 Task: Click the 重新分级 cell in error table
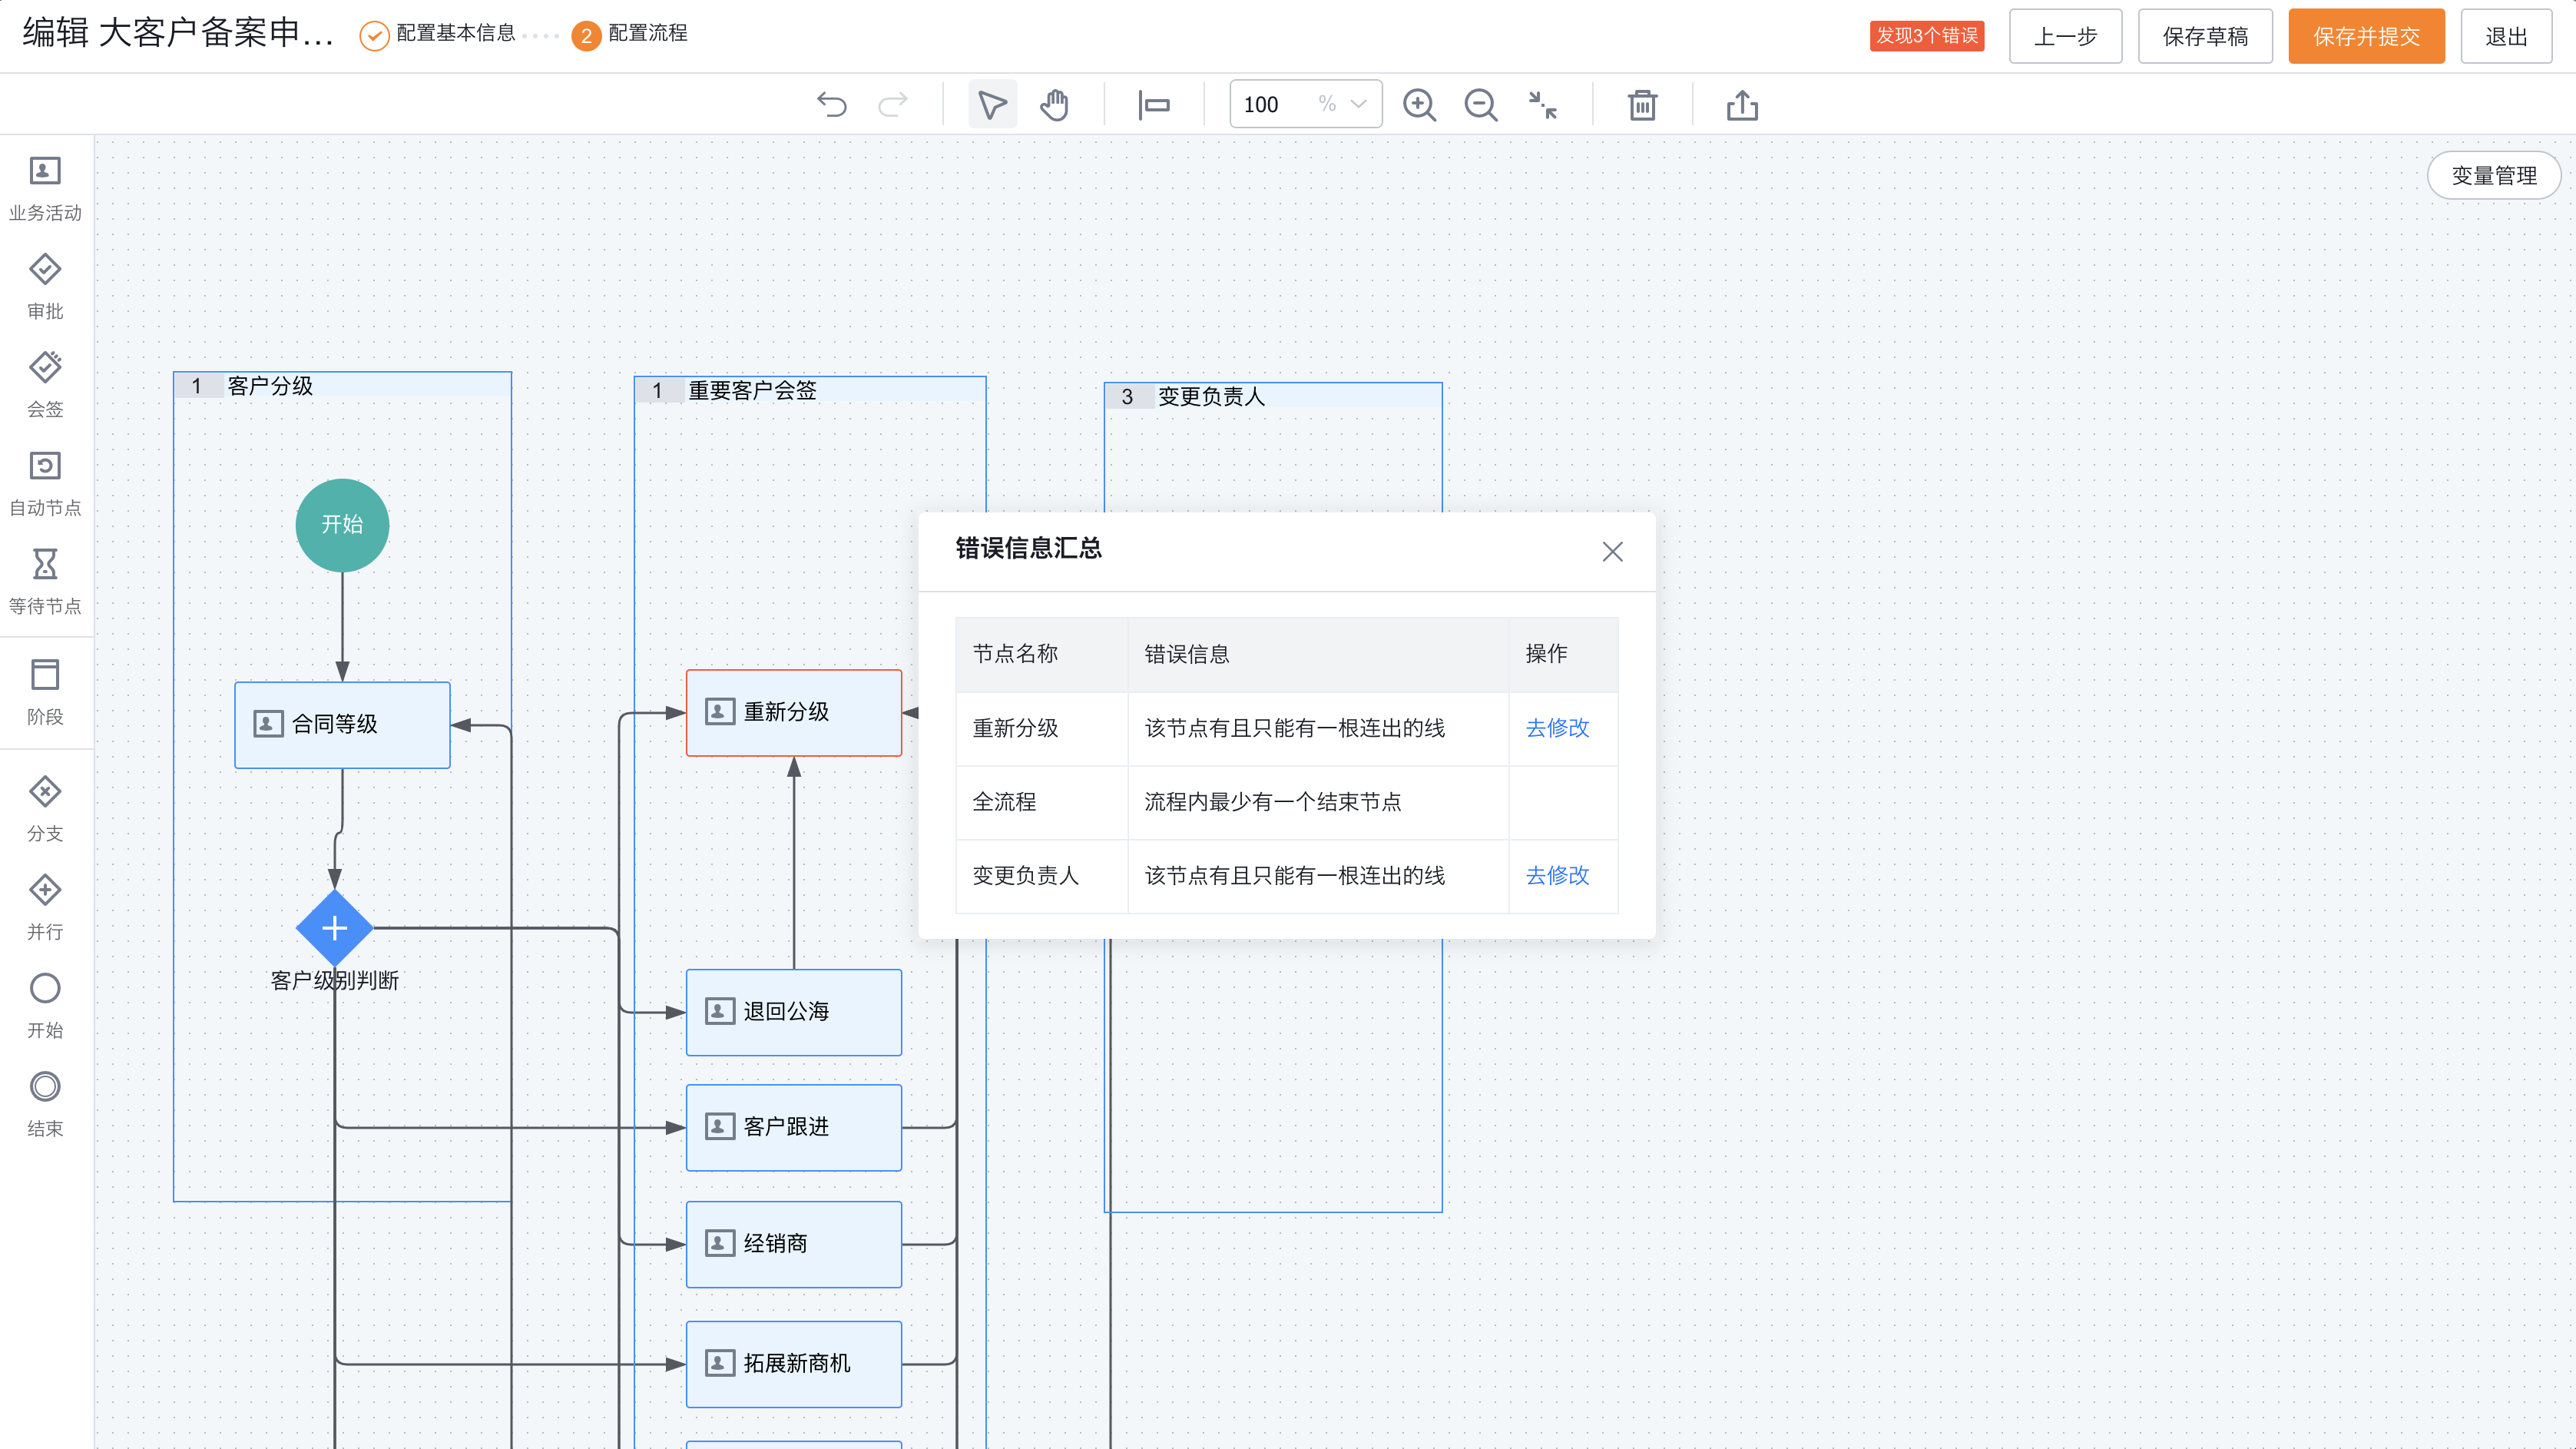point(1041,728)
